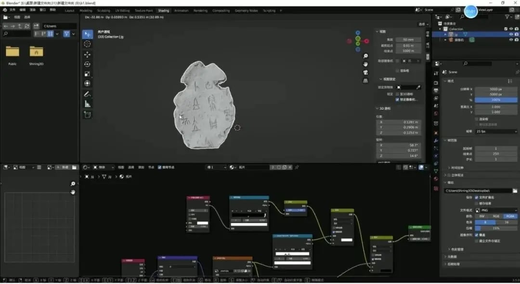
Task: Adjust the 压缩 15% compression slider
Action: [495, 228]
